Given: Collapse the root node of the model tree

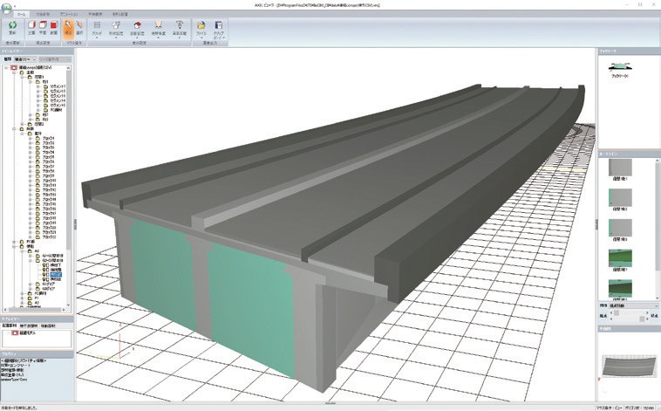Looking at the screenshot, I should 5,66.
